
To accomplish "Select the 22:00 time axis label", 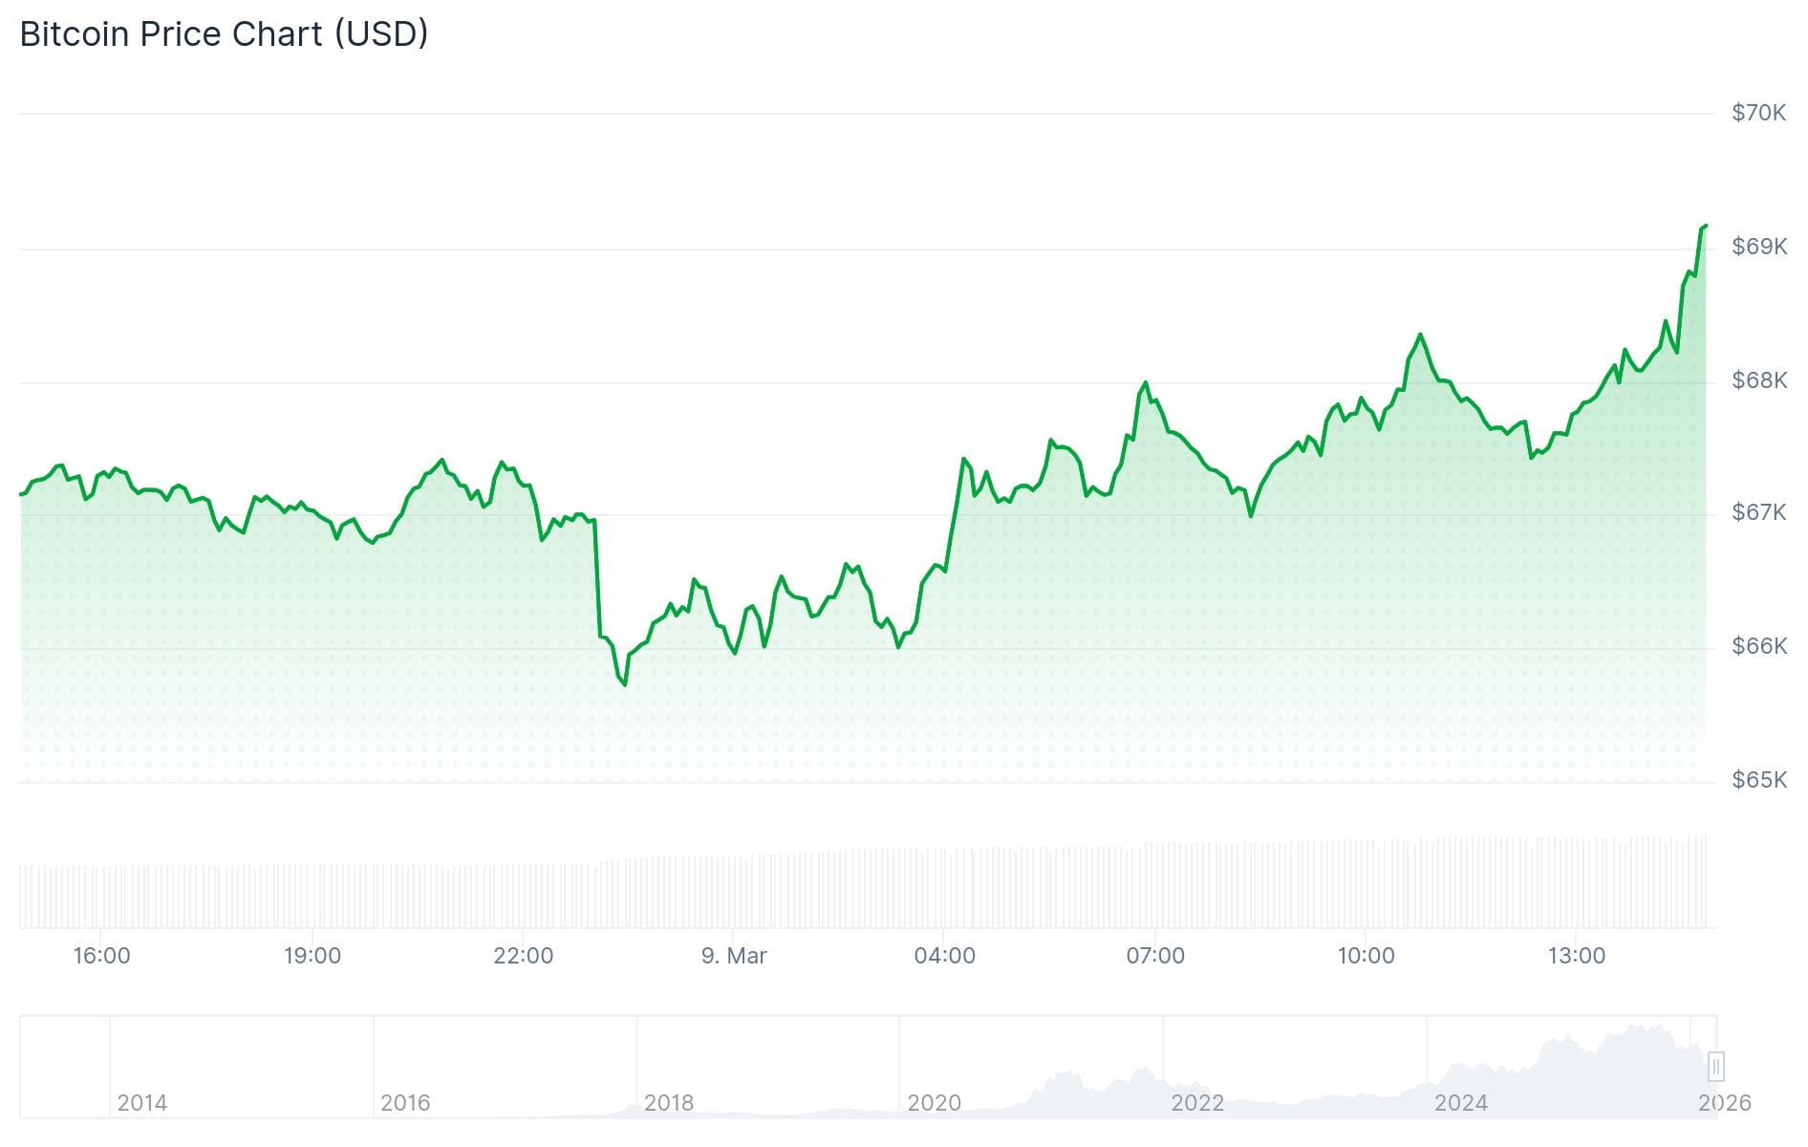I will point(523,956).
